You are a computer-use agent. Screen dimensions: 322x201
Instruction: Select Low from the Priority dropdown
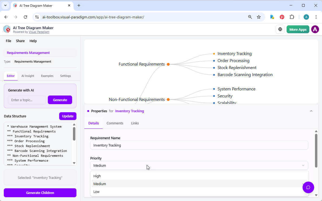click(x=96, y=192)
